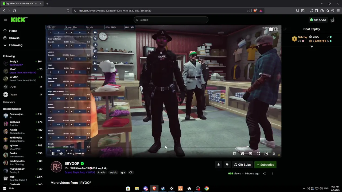The width and height of the screenshot is (342, 192).
Task: Click the Get KICKs button
Action: [x=318, y=20]
